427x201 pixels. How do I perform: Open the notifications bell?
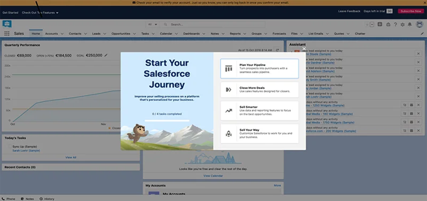tap(410, 25)
